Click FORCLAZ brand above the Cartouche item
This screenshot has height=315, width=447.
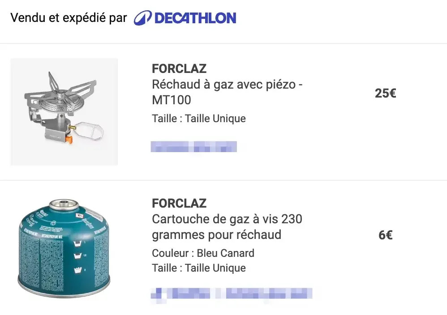point(179,203)
